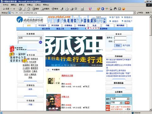Switch to the 音像制品 tab

(x=68, y=26)
